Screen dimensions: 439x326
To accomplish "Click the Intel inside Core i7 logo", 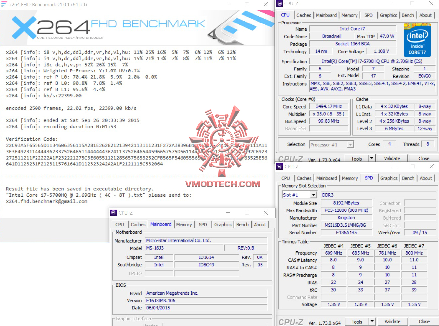I will (x=417, y=40).
